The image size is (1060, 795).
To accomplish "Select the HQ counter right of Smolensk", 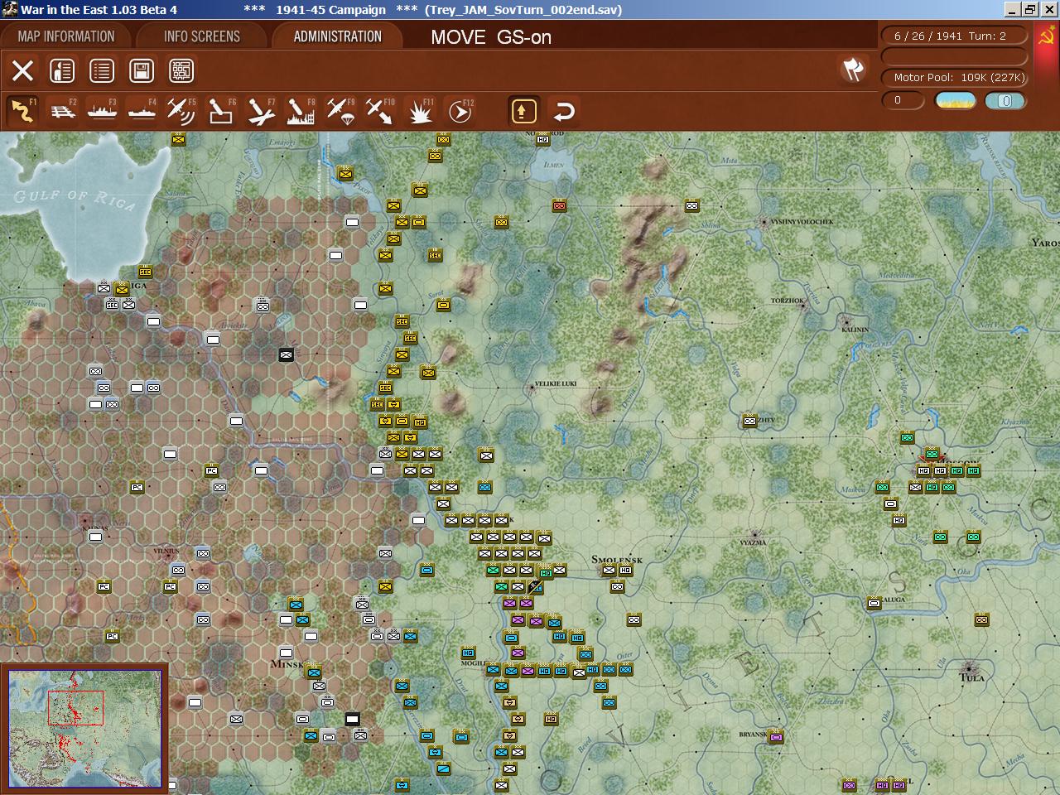I will (625, 570).
